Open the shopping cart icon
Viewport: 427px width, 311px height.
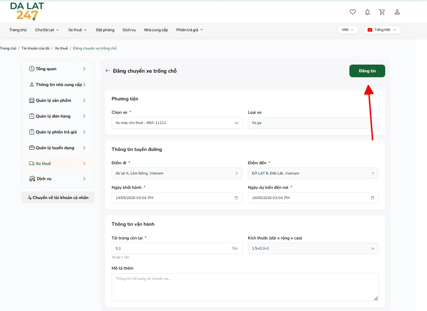click(x=382, y=12)
